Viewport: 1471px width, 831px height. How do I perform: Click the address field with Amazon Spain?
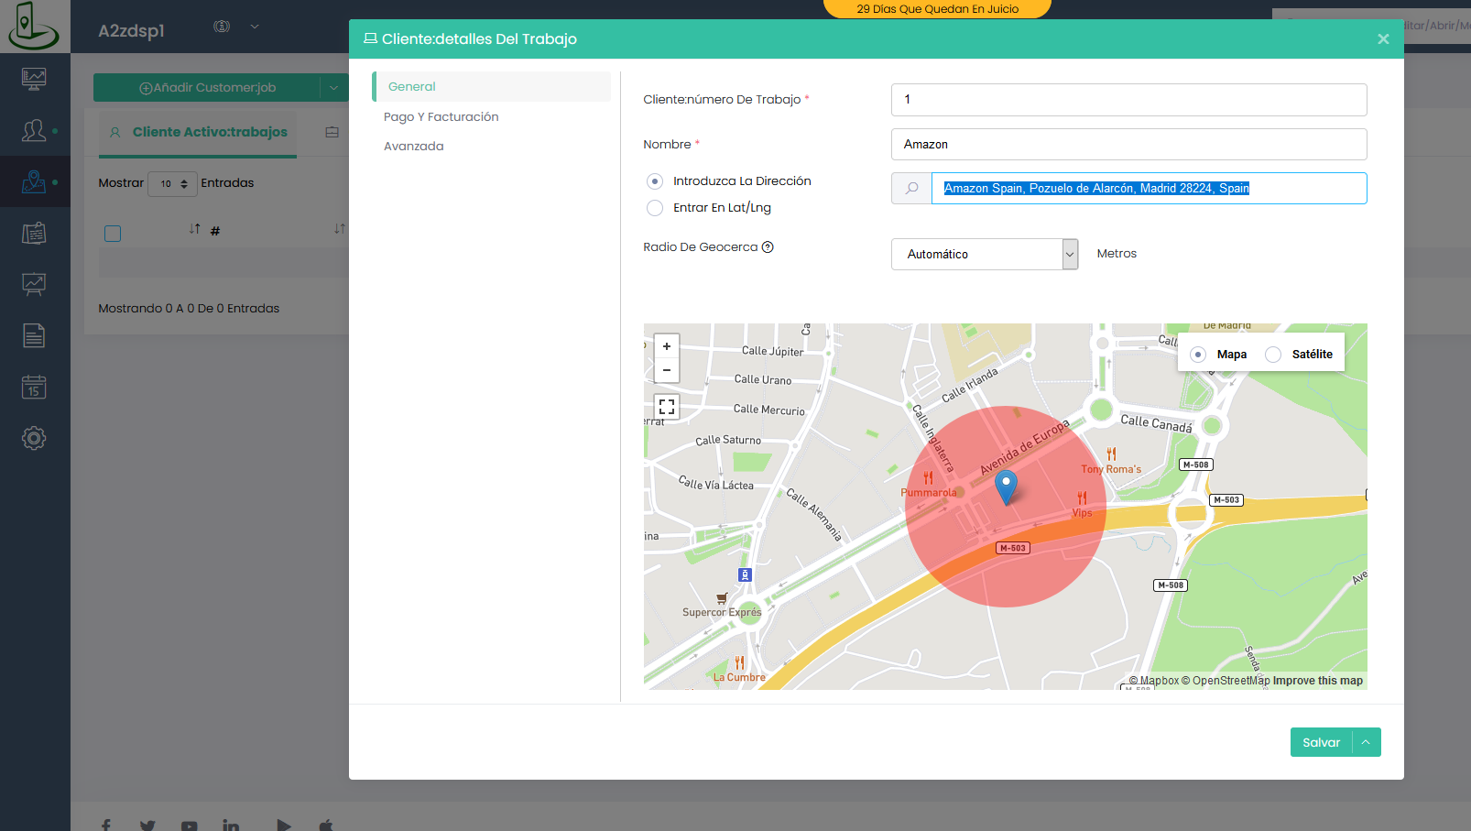[1150, 188]
